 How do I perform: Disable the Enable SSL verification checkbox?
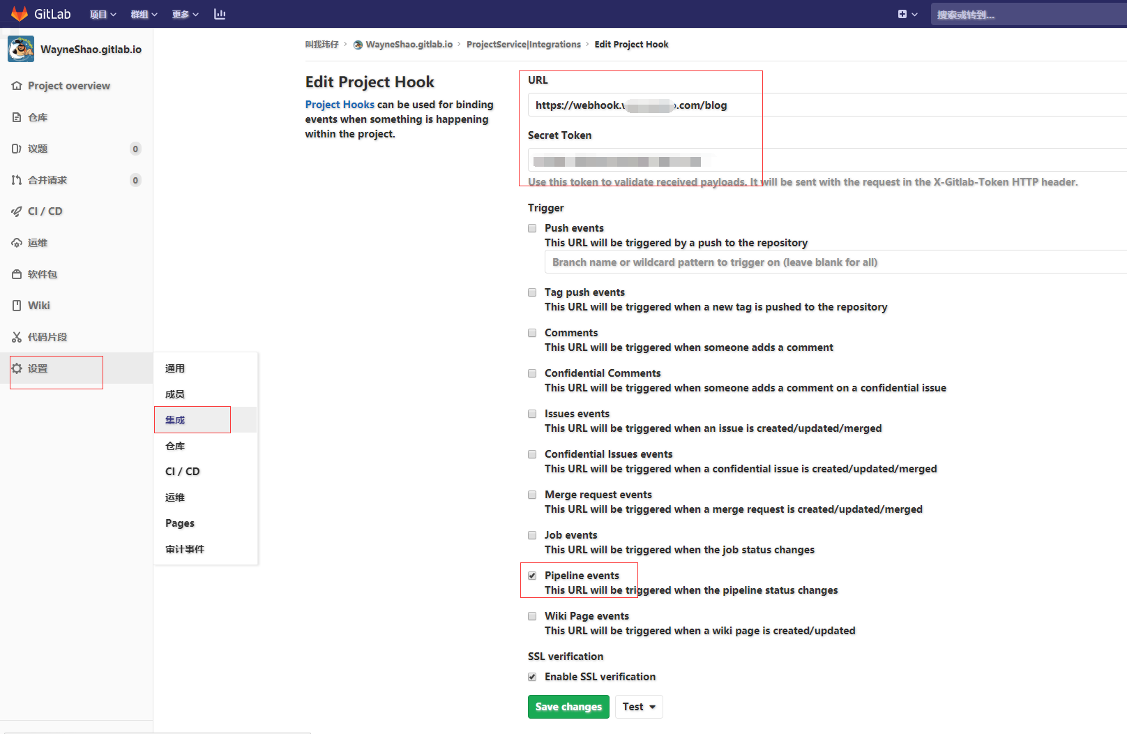click(x=532, y=677)
